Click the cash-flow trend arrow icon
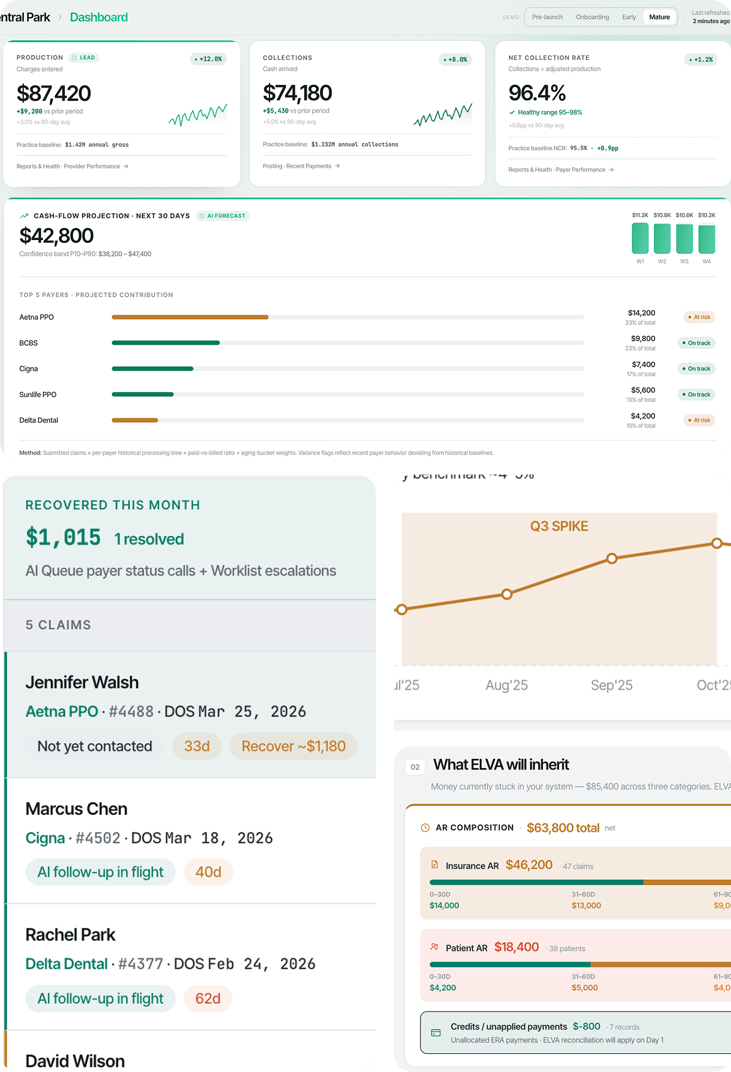This screenshot has height=1072, width=731. tap(24, 216)
